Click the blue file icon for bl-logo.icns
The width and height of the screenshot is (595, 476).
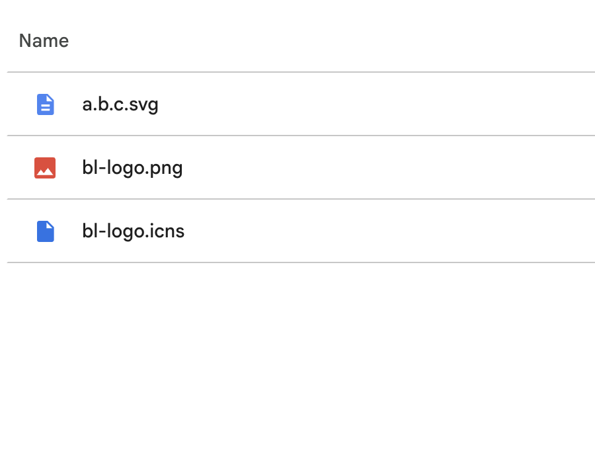pos(45,231)
